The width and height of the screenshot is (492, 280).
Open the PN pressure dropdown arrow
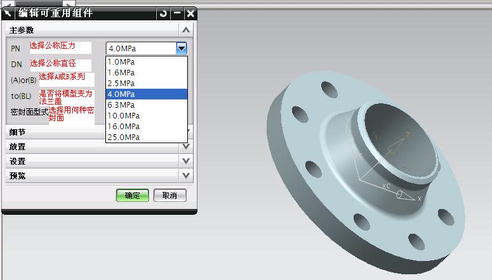[x=182, y=48]
